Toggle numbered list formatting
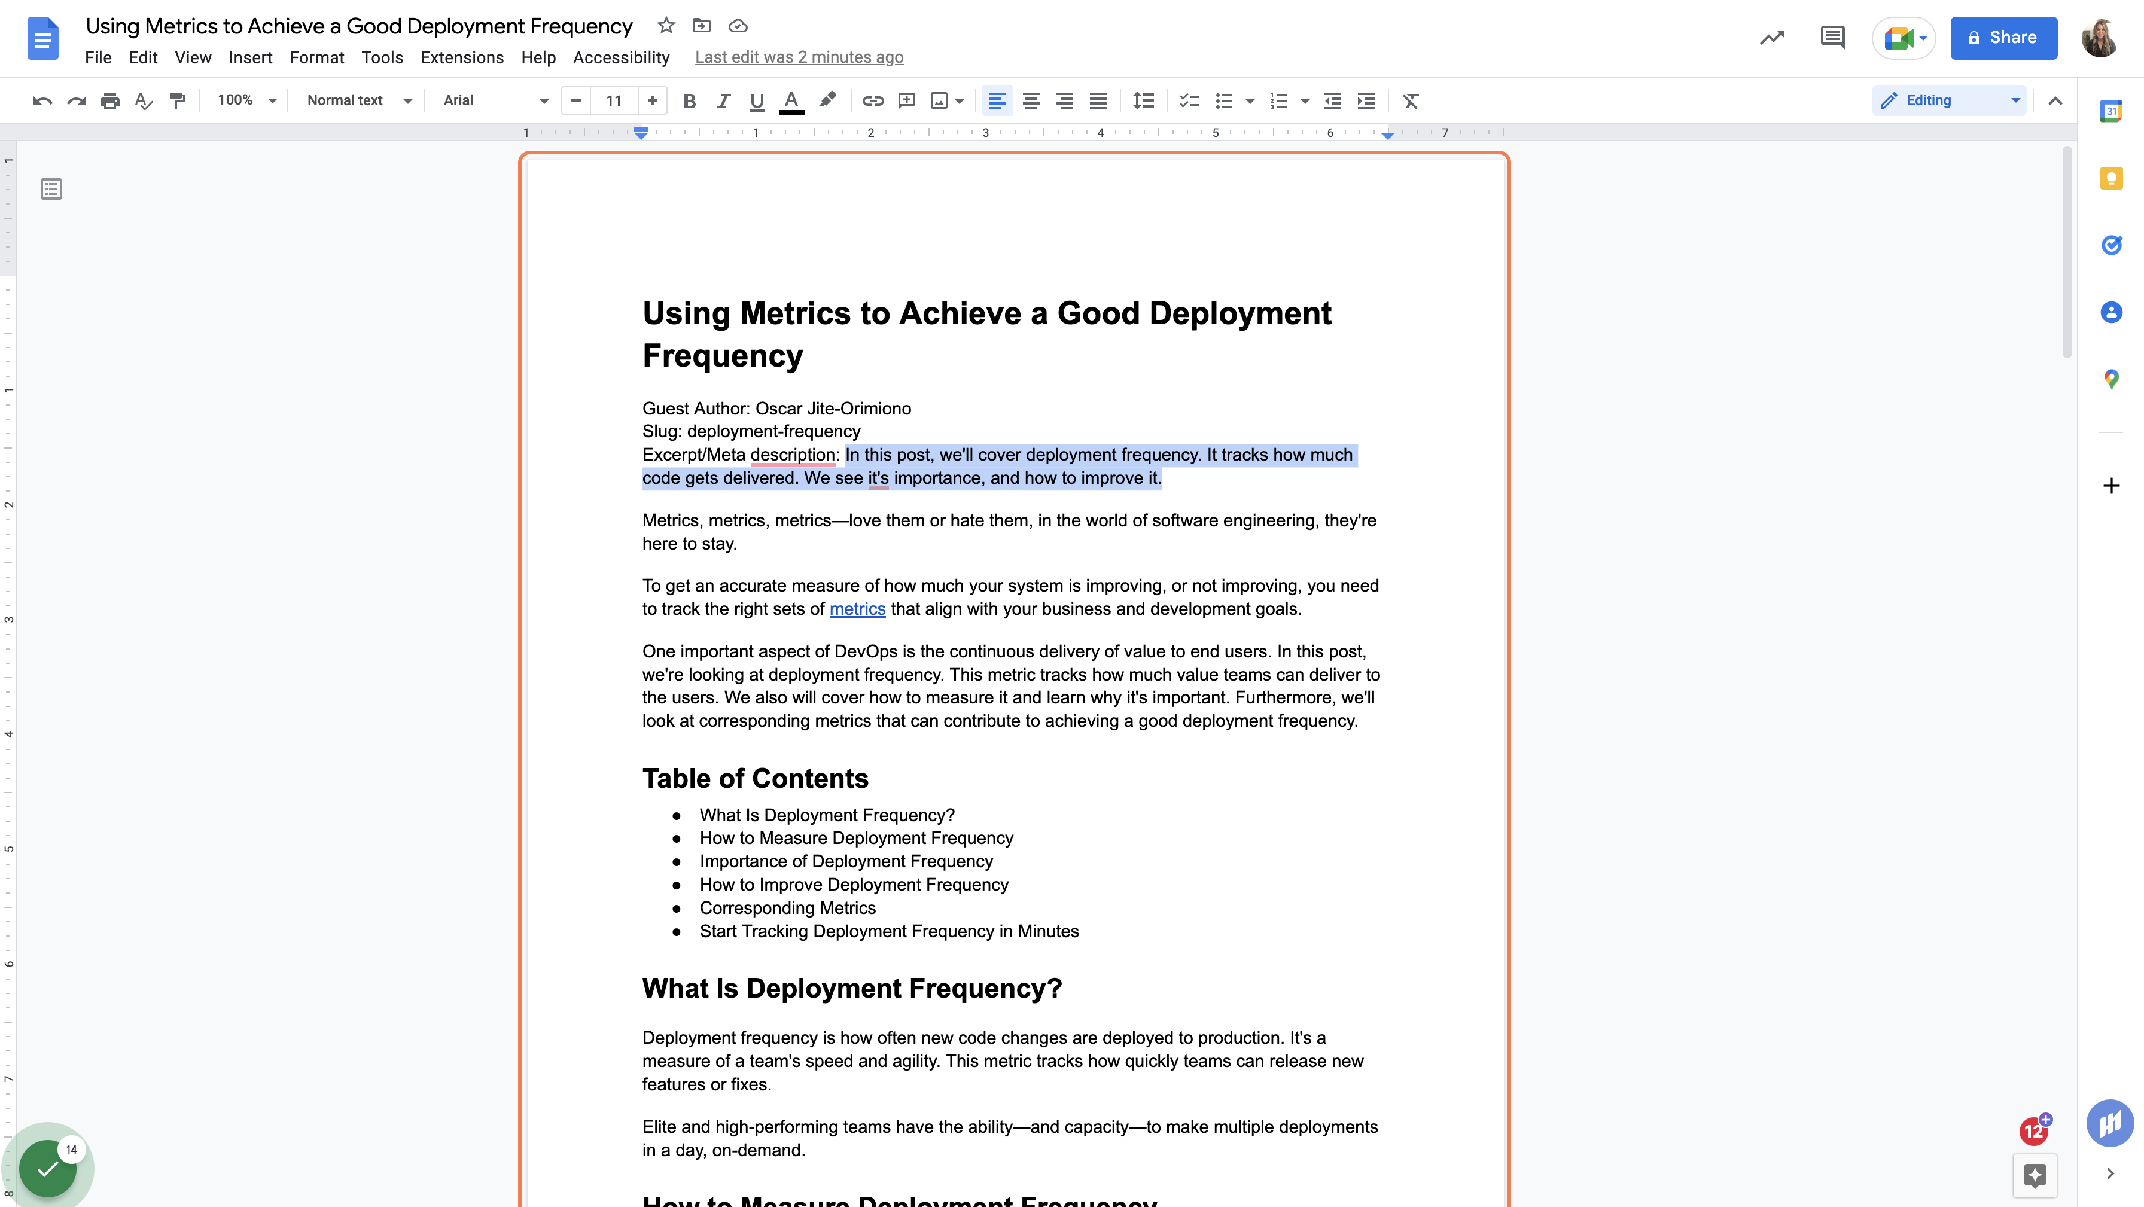Image resolution: width=2144 pixels, height=1207 pixels. (1278, 100)
